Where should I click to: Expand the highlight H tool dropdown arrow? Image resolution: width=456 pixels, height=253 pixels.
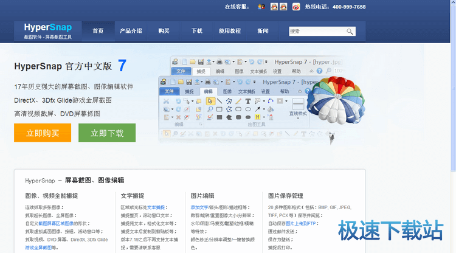(264, 117)
